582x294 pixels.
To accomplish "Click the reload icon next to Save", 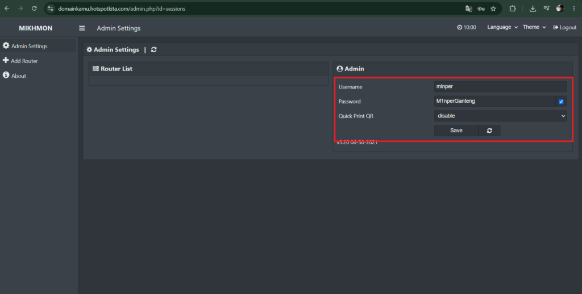I will [489, 131].
